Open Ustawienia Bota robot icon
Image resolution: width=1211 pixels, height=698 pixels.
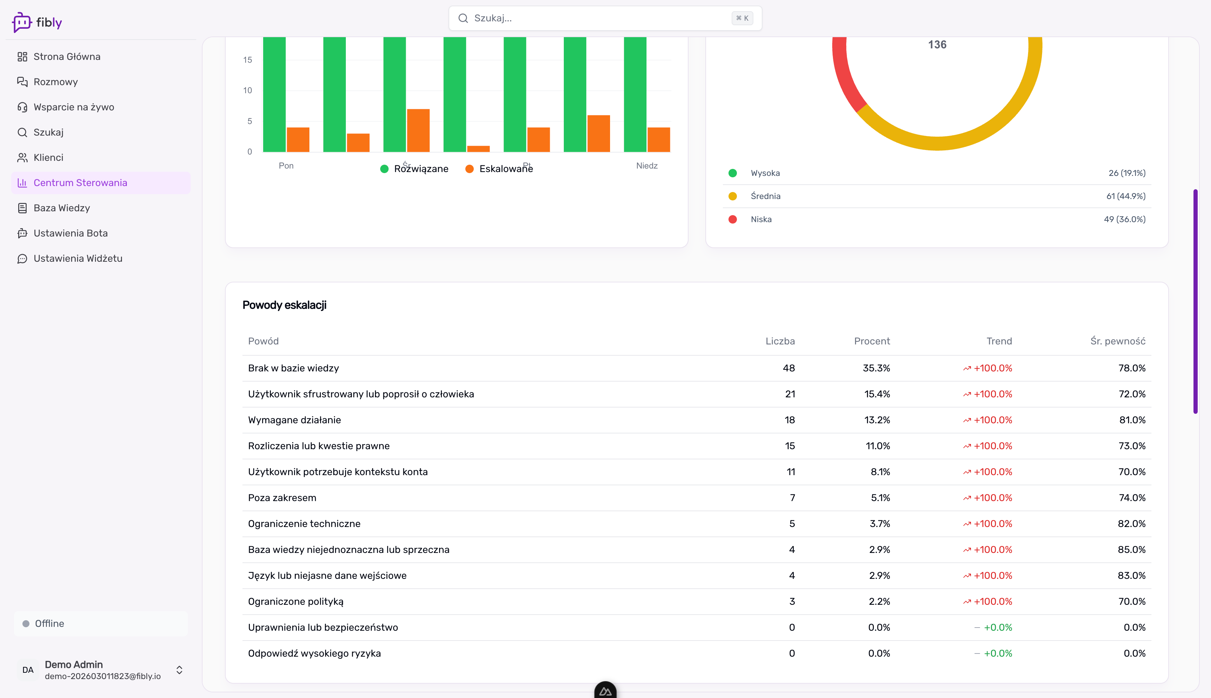point(22,233)
